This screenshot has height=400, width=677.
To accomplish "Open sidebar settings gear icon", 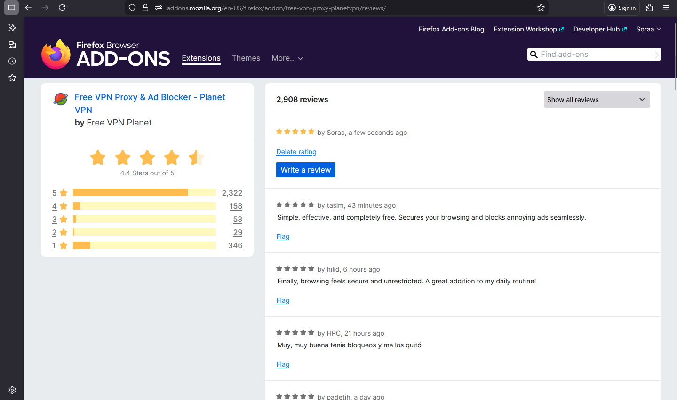I will [12, 390].
